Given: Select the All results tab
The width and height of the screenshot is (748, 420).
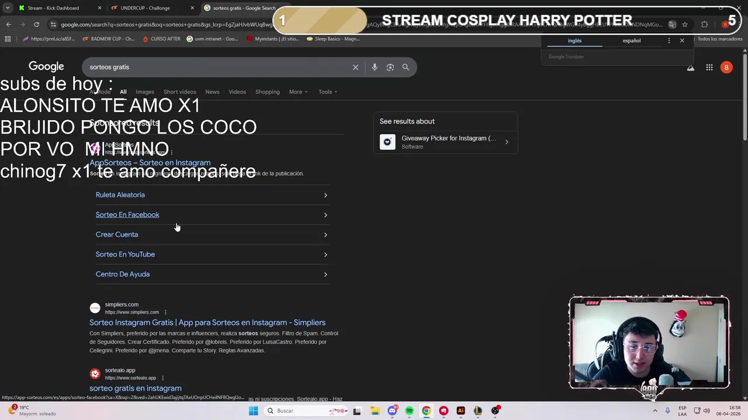Looking at the screenshot, I should tap(123, 92).
